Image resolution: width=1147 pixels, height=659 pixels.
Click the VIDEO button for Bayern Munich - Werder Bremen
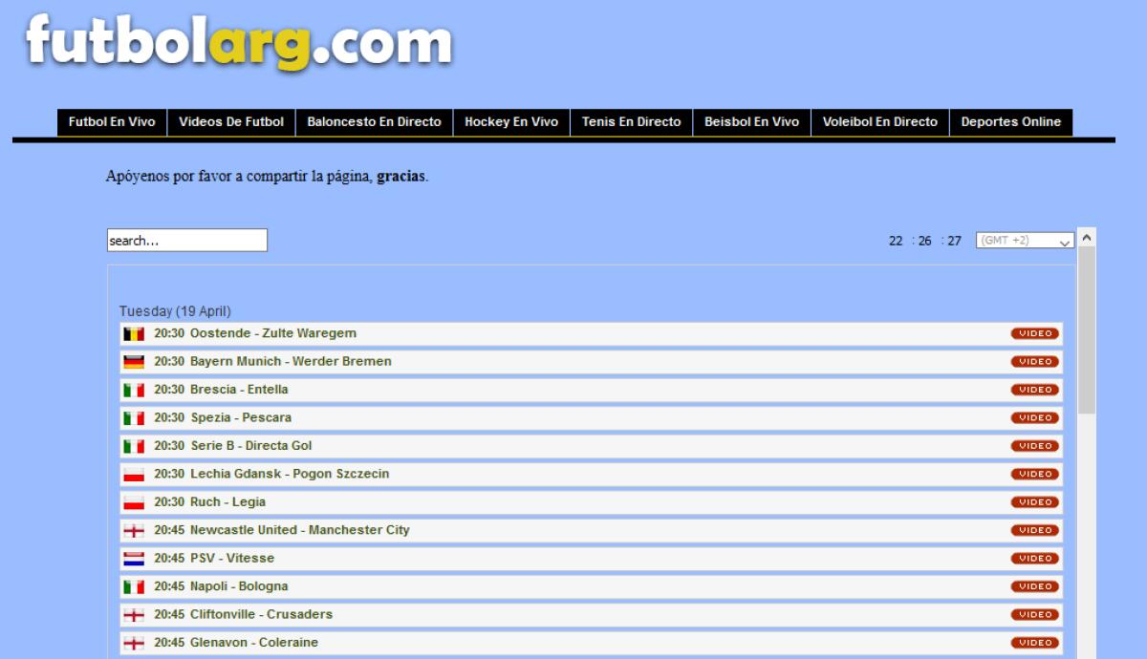click(x=1034, y=361)
